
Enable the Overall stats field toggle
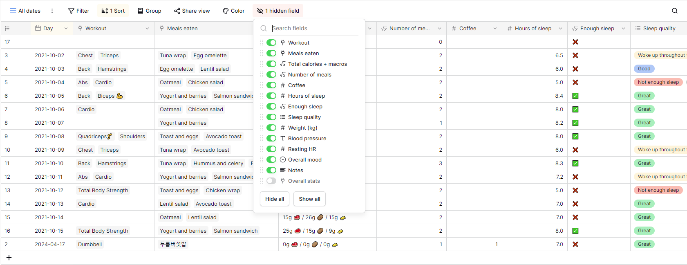pyautogui.click(x=271, y=181)
